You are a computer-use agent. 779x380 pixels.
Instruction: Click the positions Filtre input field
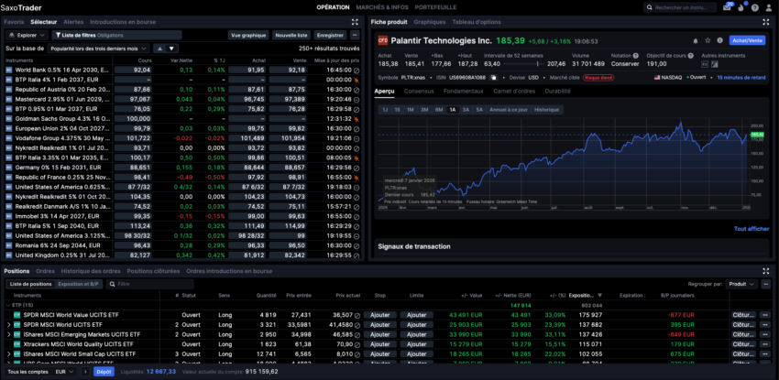(x=150, y=284)
